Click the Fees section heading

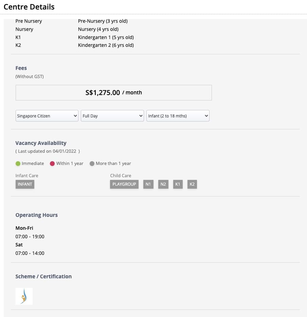(21, 68)
